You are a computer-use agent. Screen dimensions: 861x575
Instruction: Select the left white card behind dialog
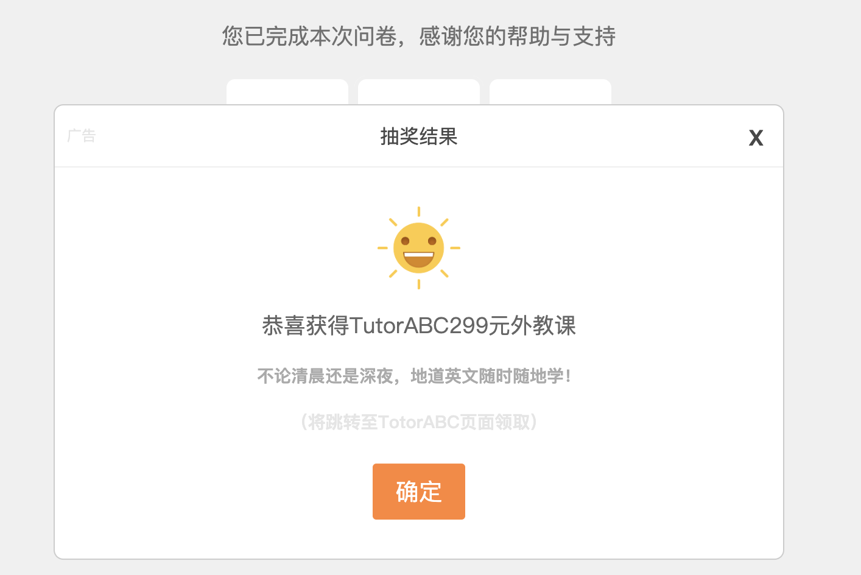[287, 92]
